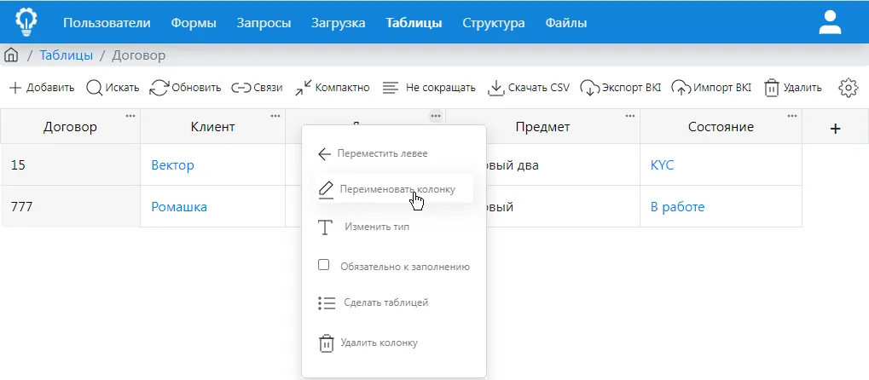
Task: Click the Скачать CSV button label
Action: [539, 88]
